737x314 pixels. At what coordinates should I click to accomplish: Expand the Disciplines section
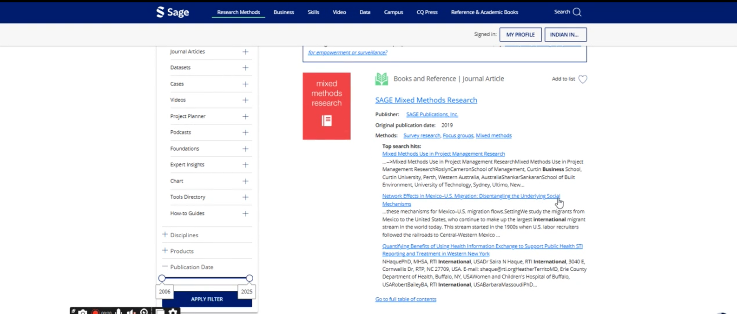[165, 235]
